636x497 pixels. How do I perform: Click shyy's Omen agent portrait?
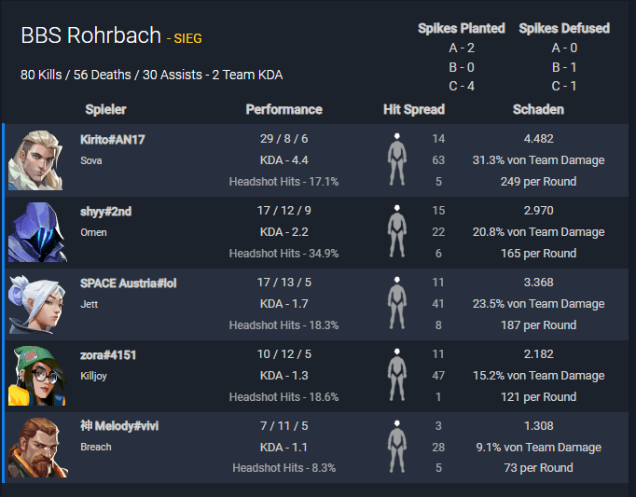tap(37, 232)
